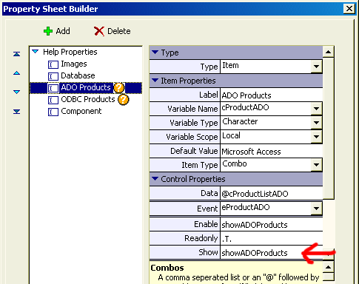Click property grid scrollbar up arrow
359x284 pixels.
point(329,52)
